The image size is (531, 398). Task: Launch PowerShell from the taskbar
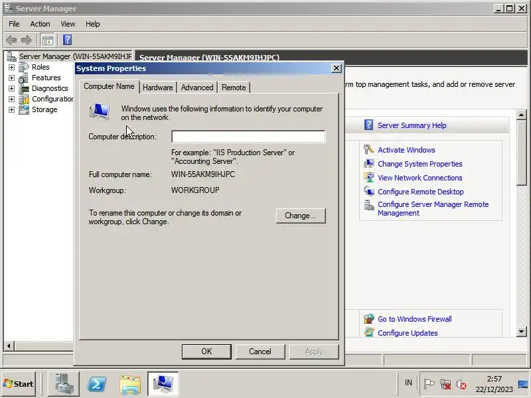(97, 384)
